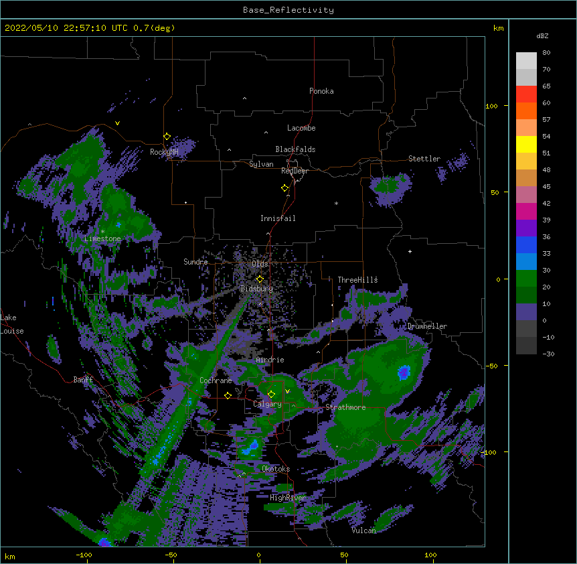This screenshot has height=564, width=577.
Task: Select the 42 dBZ magenta legend swatch
Action: tap(526, 211)
